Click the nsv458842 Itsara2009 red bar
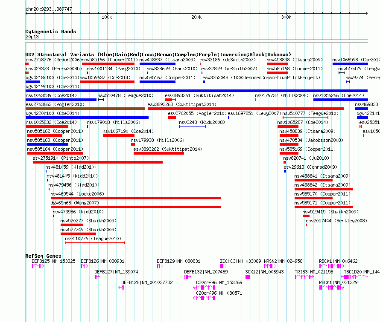This screenshot has width=380, height=322. 324,189
